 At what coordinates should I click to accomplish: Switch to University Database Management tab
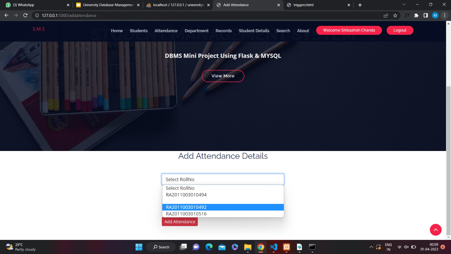point(108,5)
